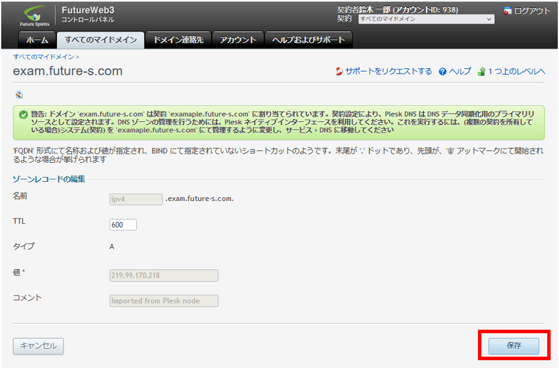Click the キャンセル button
Viewport: 559px width, 368px height.
point(38,346)
